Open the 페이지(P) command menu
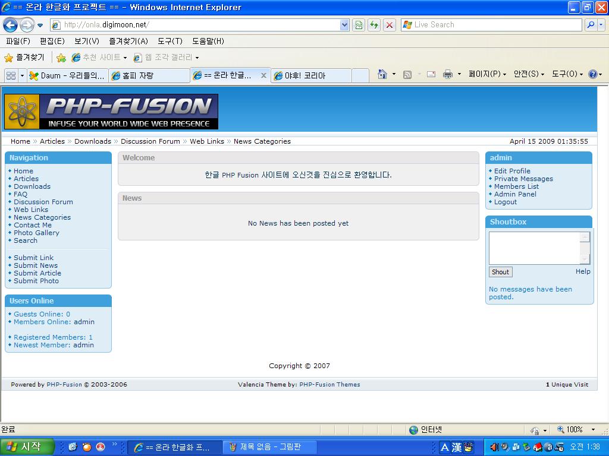The width and height of the screenshot is (609, 456). [x=488, y=74]
